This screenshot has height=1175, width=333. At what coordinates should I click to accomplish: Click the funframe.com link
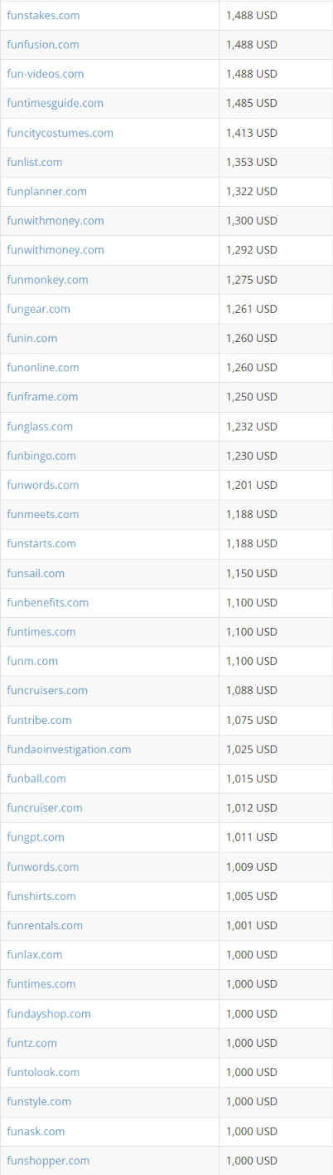[42, 397]
